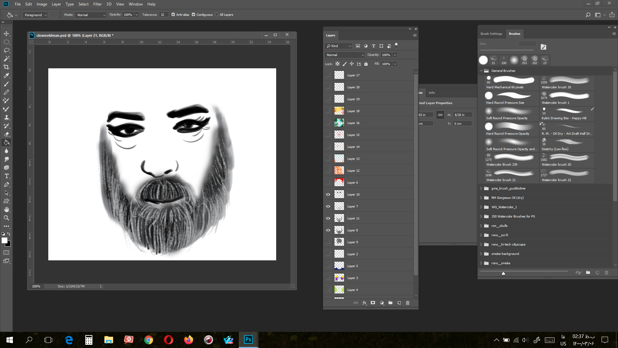Uncheck the Anti-alias checkbox
Screen dimensions: 618x348
173,15
